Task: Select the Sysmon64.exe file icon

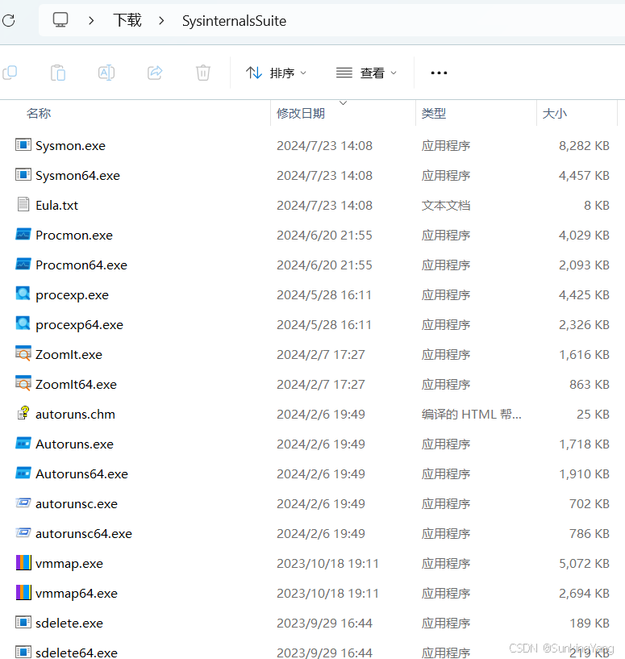Action: 23,175
